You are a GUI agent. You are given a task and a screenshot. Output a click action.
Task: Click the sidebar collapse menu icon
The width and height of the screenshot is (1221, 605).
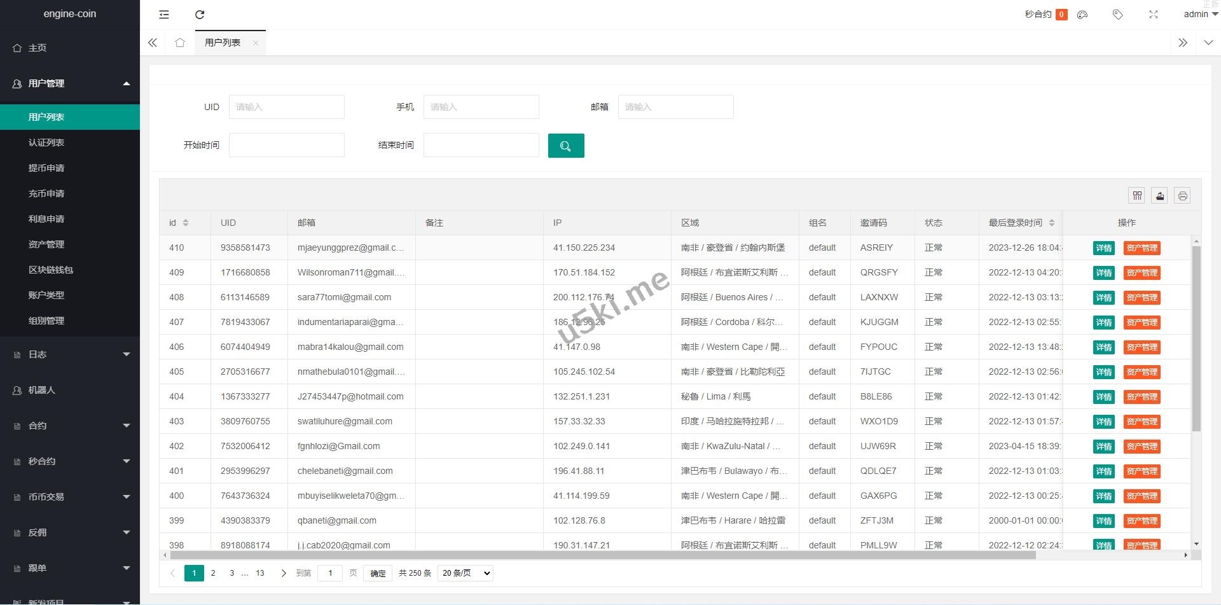point(164,15)
